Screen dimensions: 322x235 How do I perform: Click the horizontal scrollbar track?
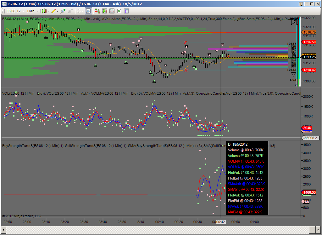pyautogui.click(x=158, y=229)
